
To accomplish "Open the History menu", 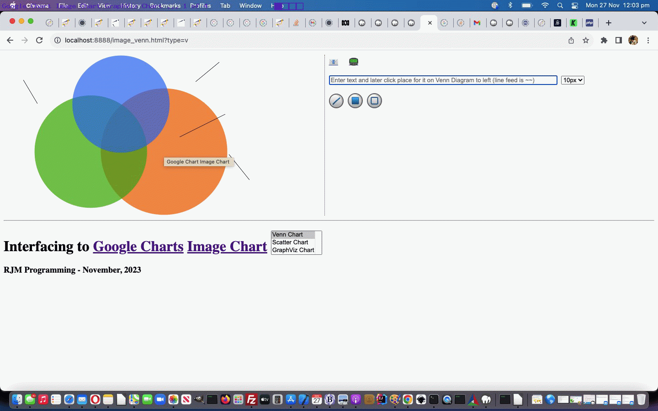I will click(131, 5).
